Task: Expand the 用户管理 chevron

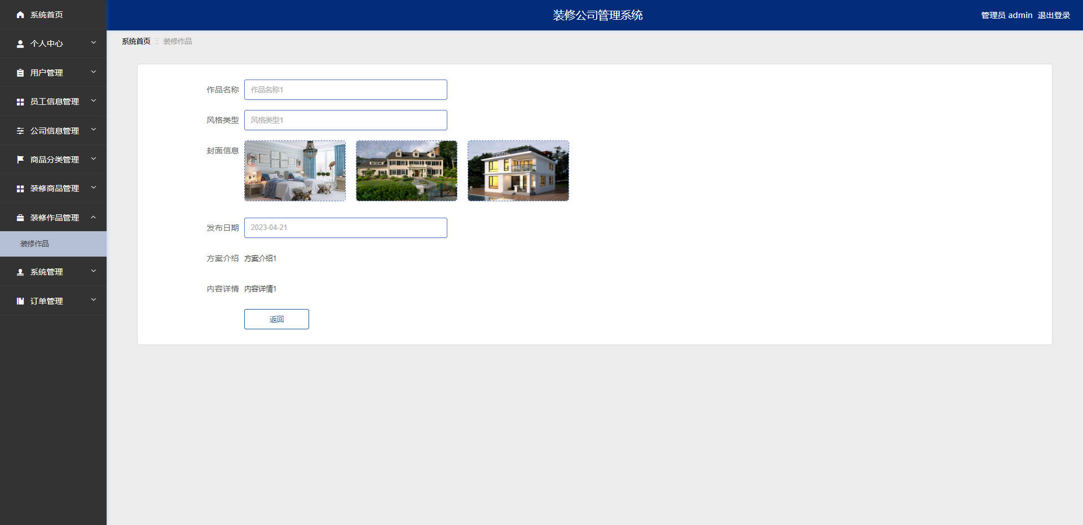Action: click(x=94, y=72)
